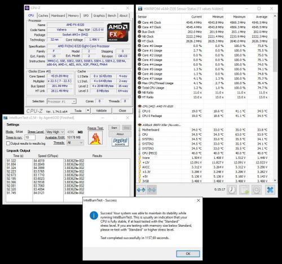Click the Times to run input field
The height and width of the screenshot is (264, 282).
click(x=30, y=137)
